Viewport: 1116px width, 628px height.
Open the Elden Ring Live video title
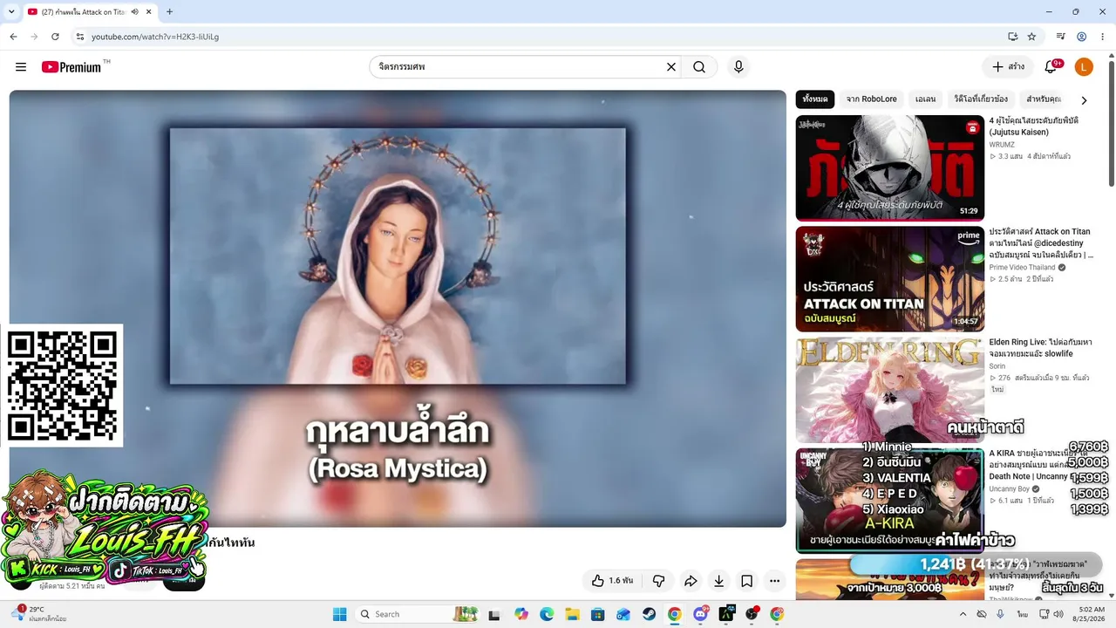1040,348
